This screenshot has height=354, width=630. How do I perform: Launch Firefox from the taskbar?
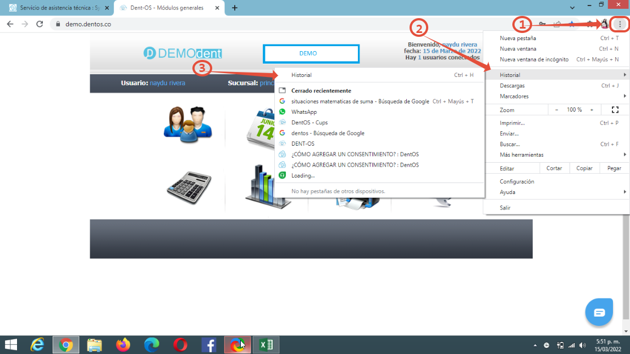click(x=123, y=345)
